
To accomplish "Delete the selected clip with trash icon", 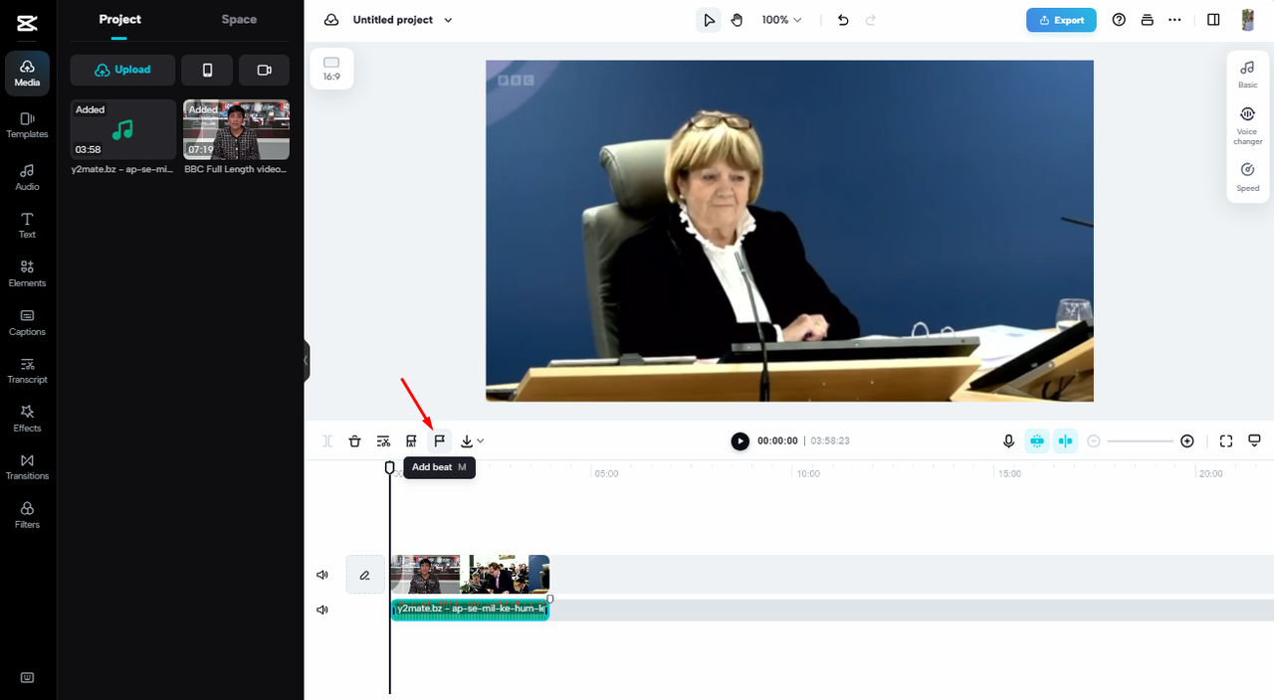I will point(354,440).
